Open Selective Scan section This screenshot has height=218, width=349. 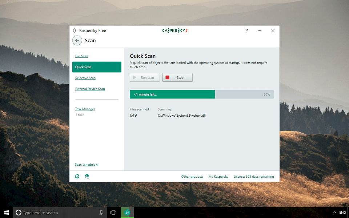coord(85,78)
